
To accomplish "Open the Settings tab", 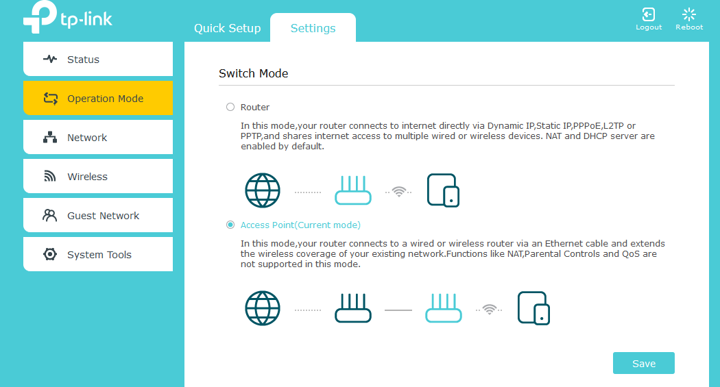I will pyautogui.click(x=313, y=29).
